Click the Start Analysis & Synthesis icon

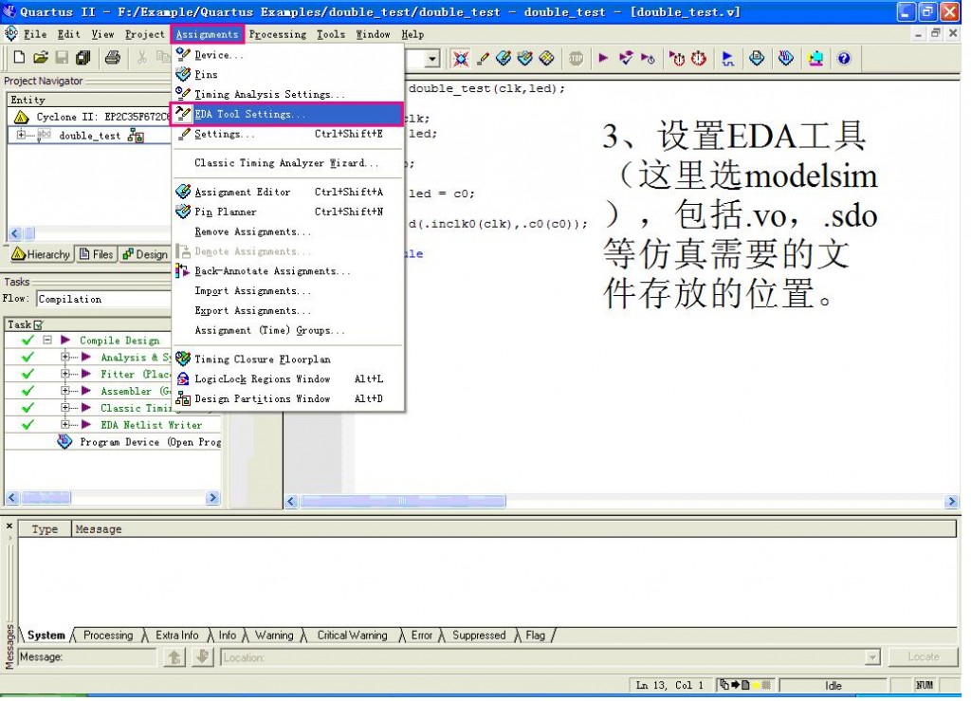pos(626,59)
